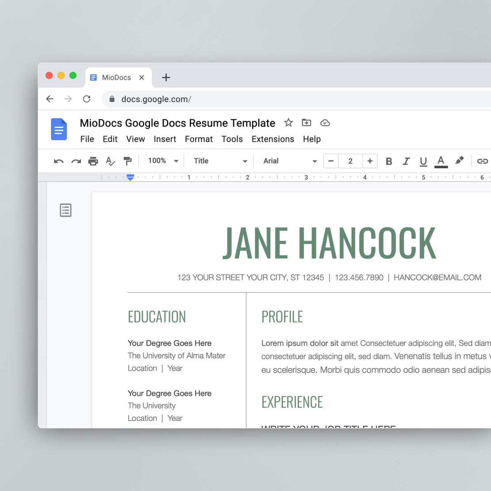Toggle underline formatting
This screenshot has height=491, width=491.
pos(423,161)
